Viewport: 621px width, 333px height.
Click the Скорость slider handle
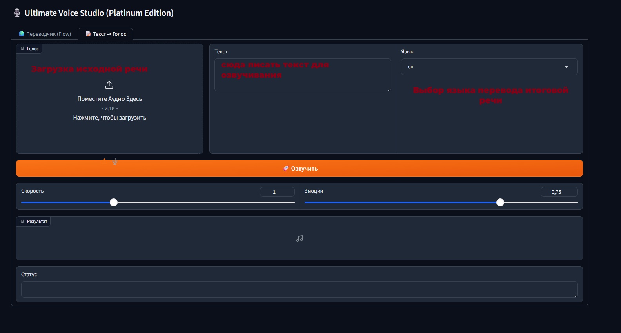click(x=114, y=202)
